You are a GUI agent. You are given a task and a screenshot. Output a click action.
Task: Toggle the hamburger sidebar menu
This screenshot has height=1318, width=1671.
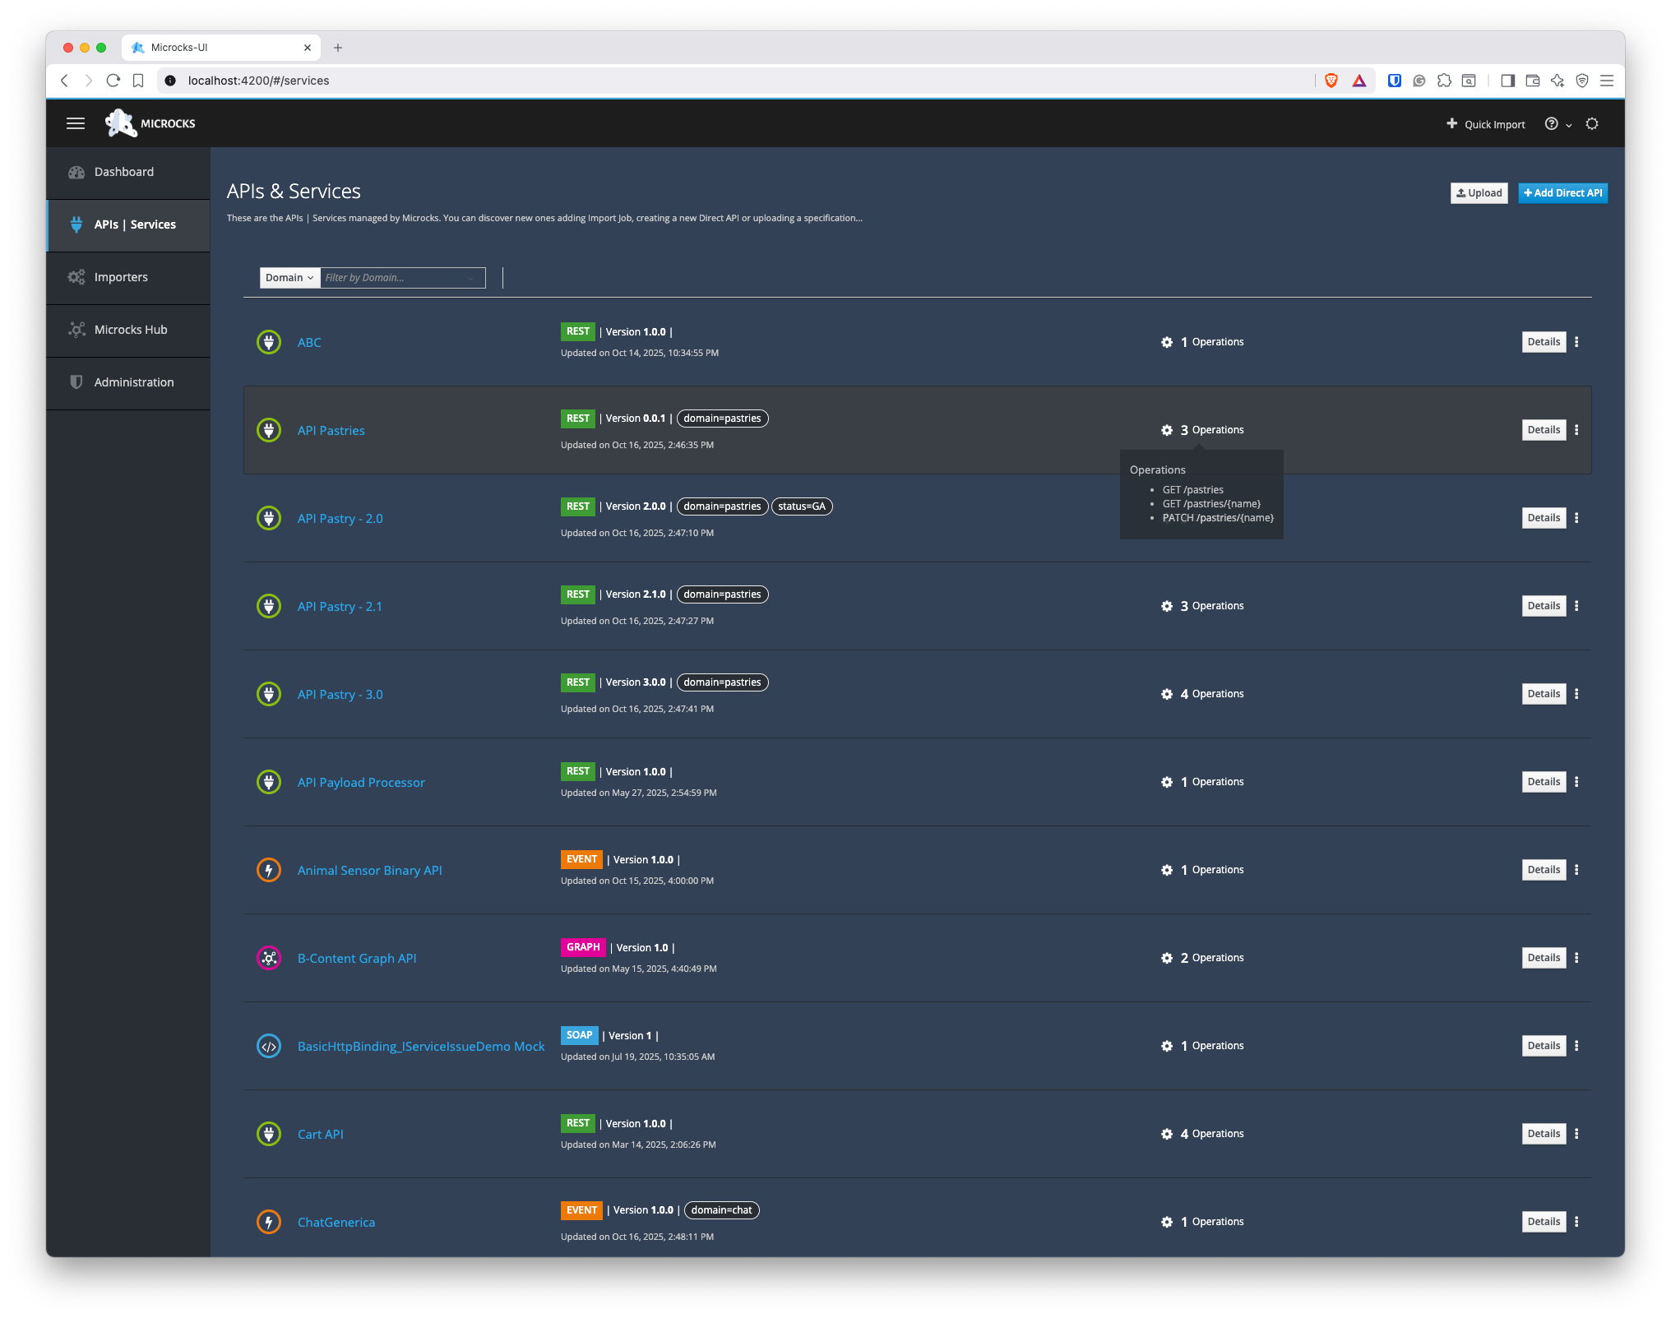[76, 123]
